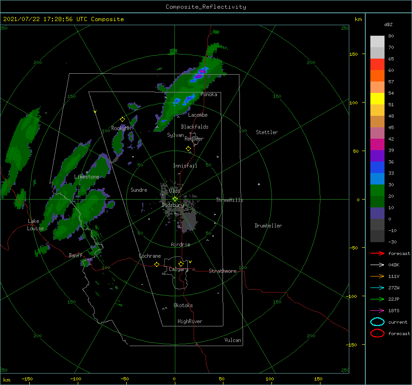Click the cyan 27ZW arrow icon
This screenshot has height=385, width=412.
(x=377, y=288)
